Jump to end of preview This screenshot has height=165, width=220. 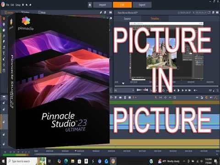tap(190, 90)
